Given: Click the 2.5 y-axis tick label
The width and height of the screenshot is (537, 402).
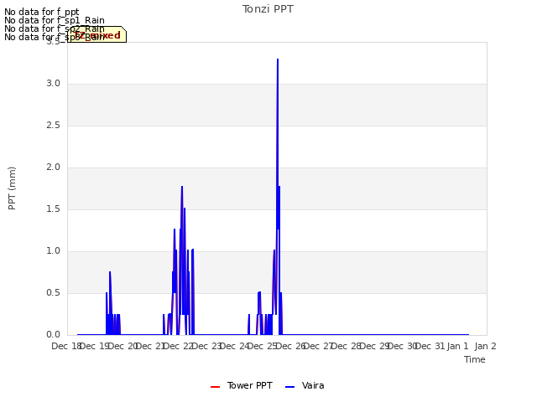Looking at the screenshot, I should (x=53, y=125).
